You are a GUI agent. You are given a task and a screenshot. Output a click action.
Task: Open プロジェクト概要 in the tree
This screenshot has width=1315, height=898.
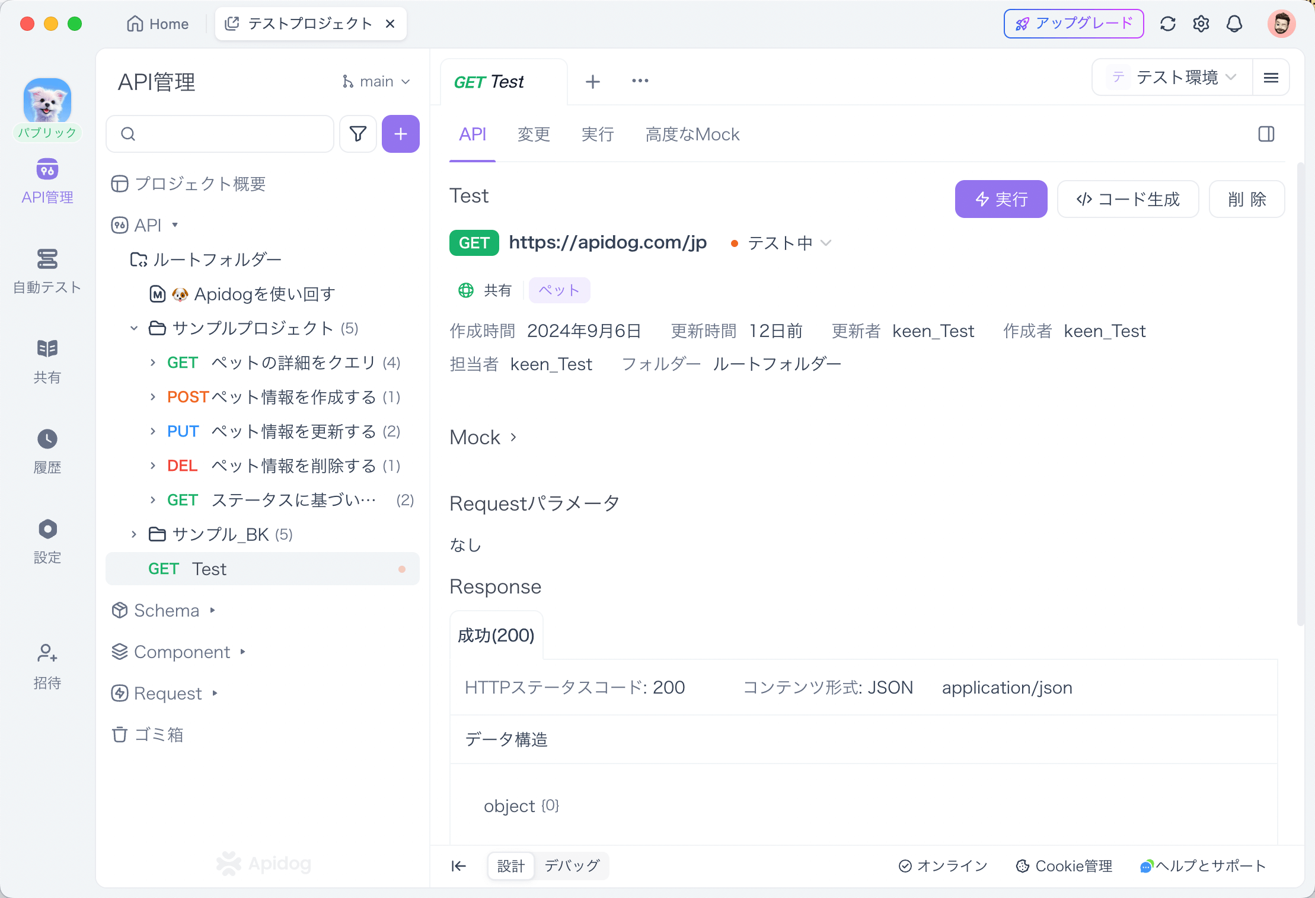(x=189, y=184)
